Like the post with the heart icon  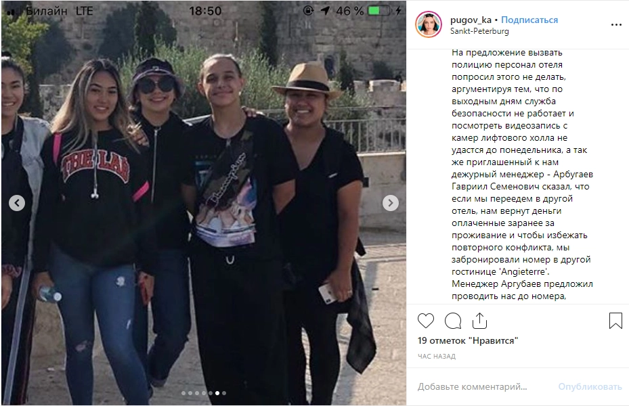[426, 321]
